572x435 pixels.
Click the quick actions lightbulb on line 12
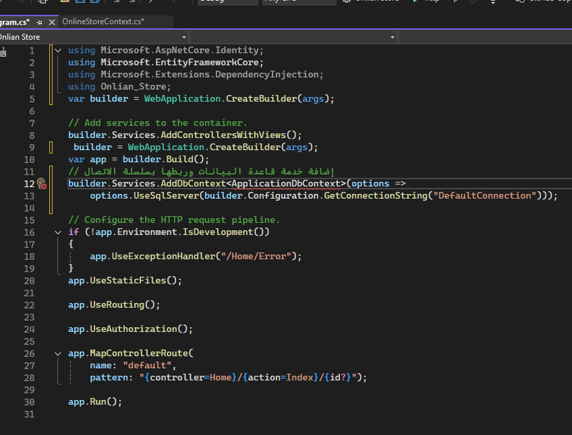40,183
